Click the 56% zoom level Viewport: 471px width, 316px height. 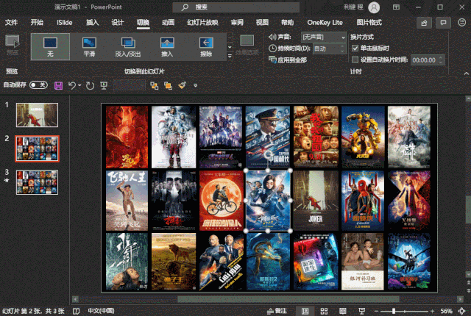[x=447, y=311]
